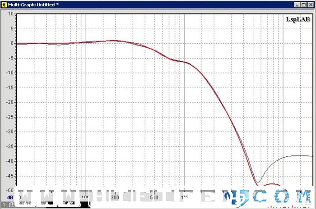The height and width of the screenshot is (209, 316).
Task: Click the LspLAB label in the graph
Action: click(298, 19)
